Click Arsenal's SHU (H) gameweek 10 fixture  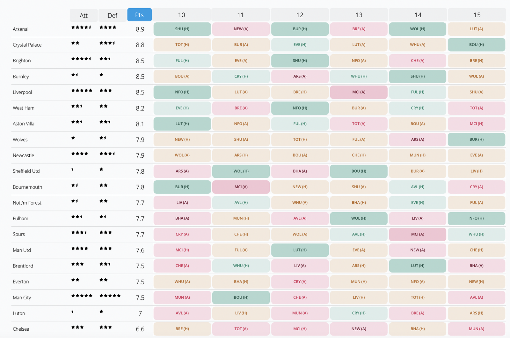pyautogui.click(x=182, y=29)
